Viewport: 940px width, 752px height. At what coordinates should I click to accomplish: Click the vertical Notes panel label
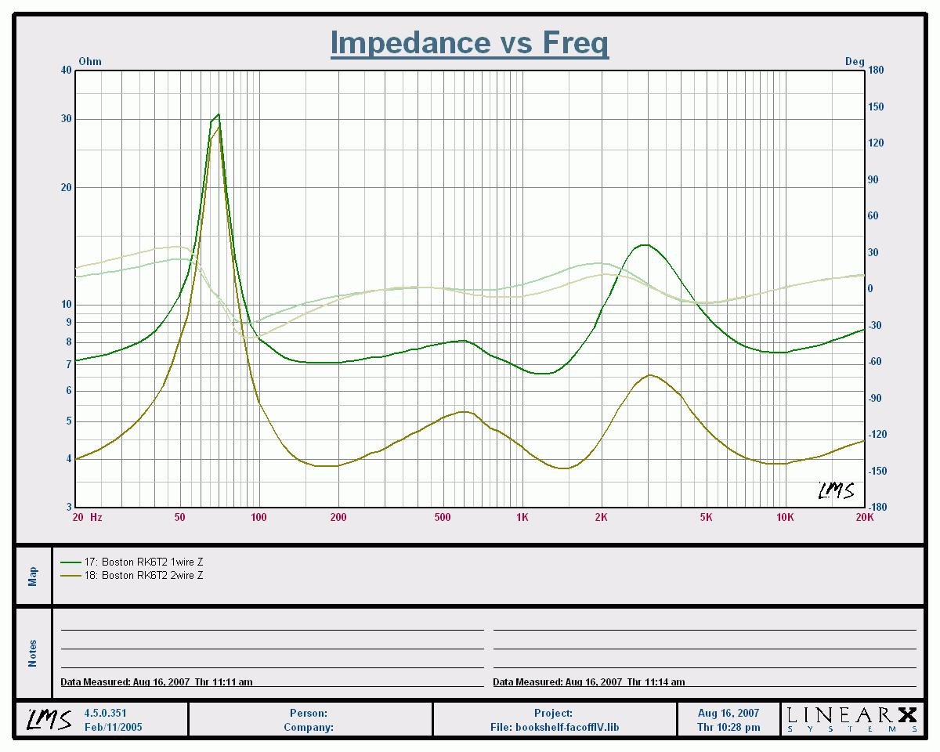[x=33, y=653]
